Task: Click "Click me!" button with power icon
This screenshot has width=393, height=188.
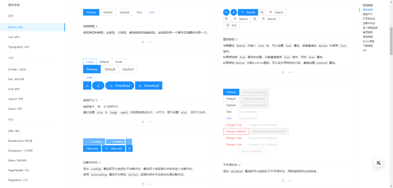Action: point(114,148)
